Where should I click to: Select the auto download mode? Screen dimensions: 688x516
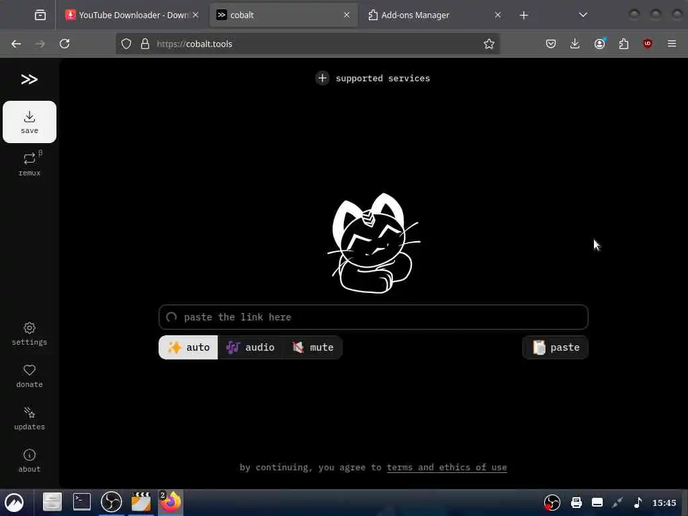pos(188,347)
